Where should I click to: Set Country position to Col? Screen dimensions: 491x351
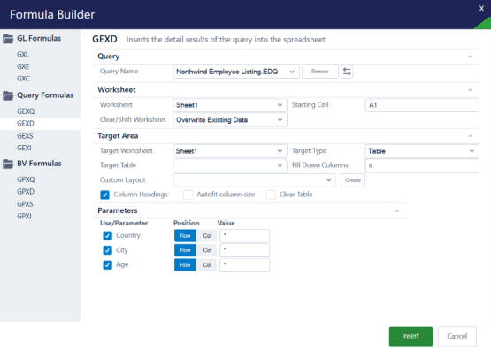(207, 235)
